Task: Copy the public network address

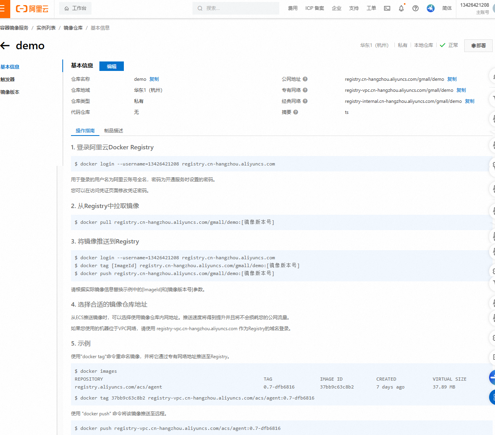Action: [x=452, y=79]
